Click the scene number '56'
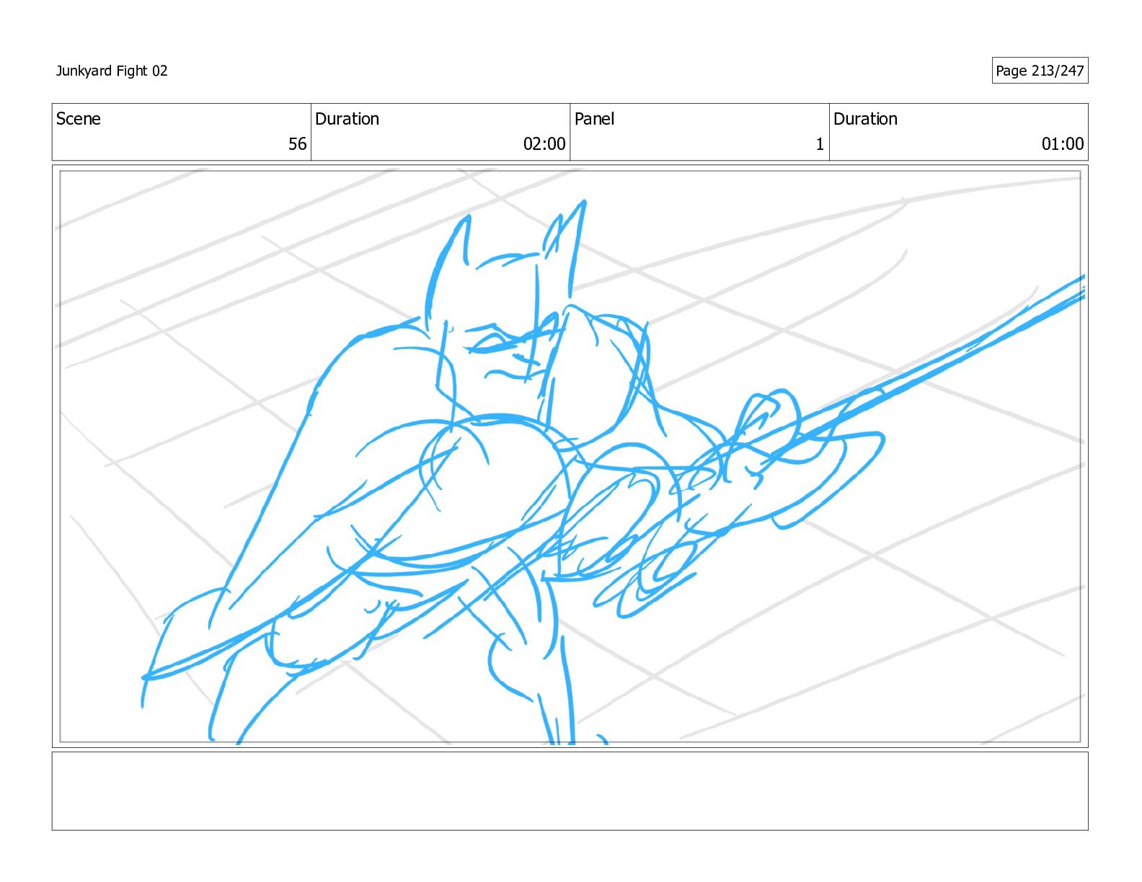1142x882 pixels. [x=298, y=144]
